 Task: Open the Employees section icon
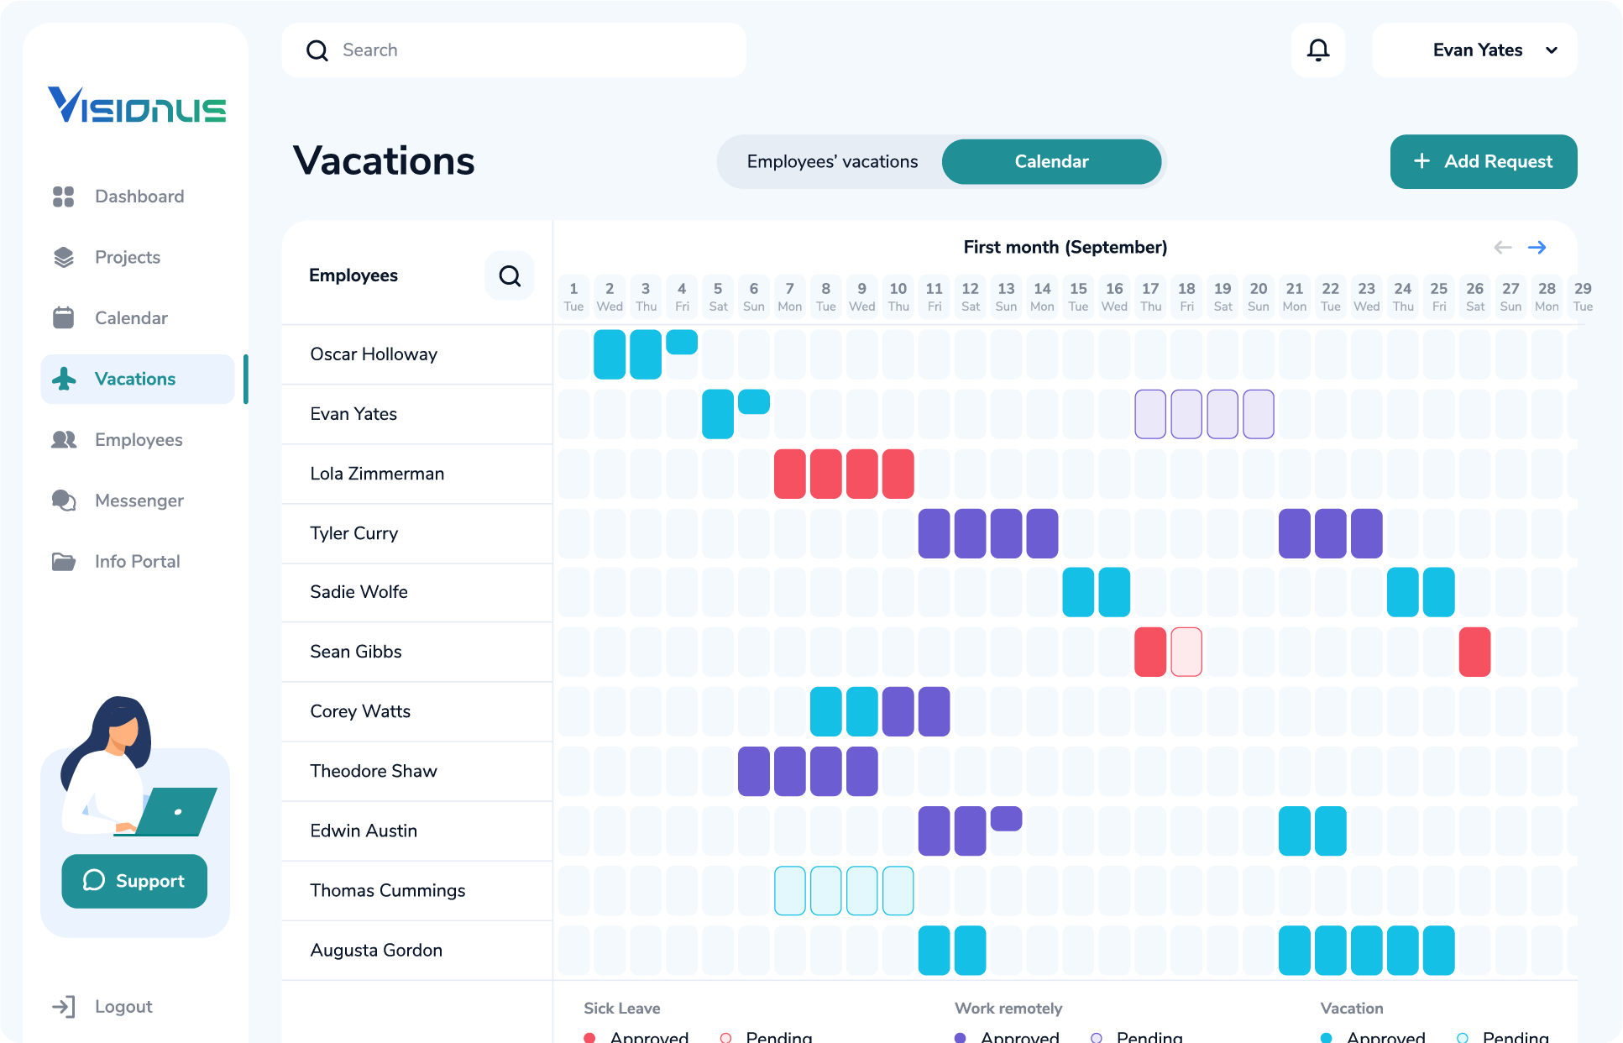pyautogui.click(x=63, y=439)
